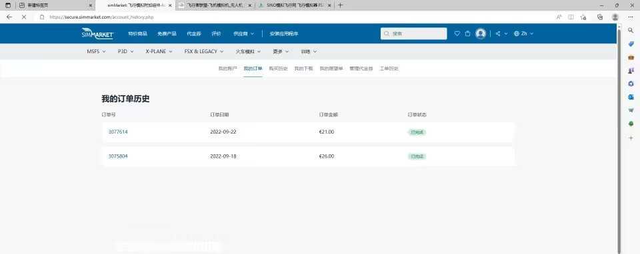Image resolution: width=640 pixels, height=254 pixels.
Task: Switch to the 我的下载 tab
Action: (303, 68)
